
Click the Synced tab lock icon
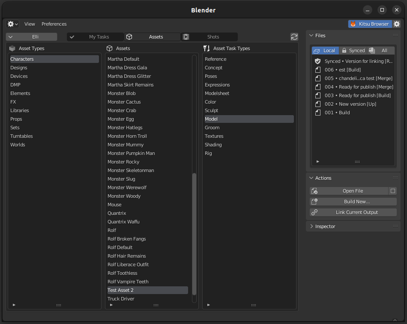tap(344, 51)
